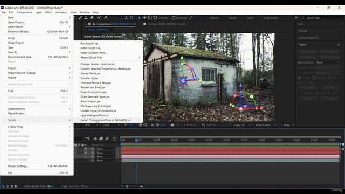This screenshot has width=345, height=194.
Task: Adjust the timeline zoom slider handle
Action: (x=127, y=186)
